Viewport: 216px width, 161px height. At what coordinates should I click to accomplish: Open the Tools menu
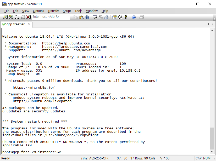tap(79, 11)
